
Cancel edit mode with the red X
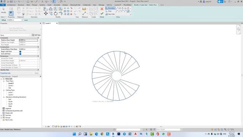click(x=102, y=9)
